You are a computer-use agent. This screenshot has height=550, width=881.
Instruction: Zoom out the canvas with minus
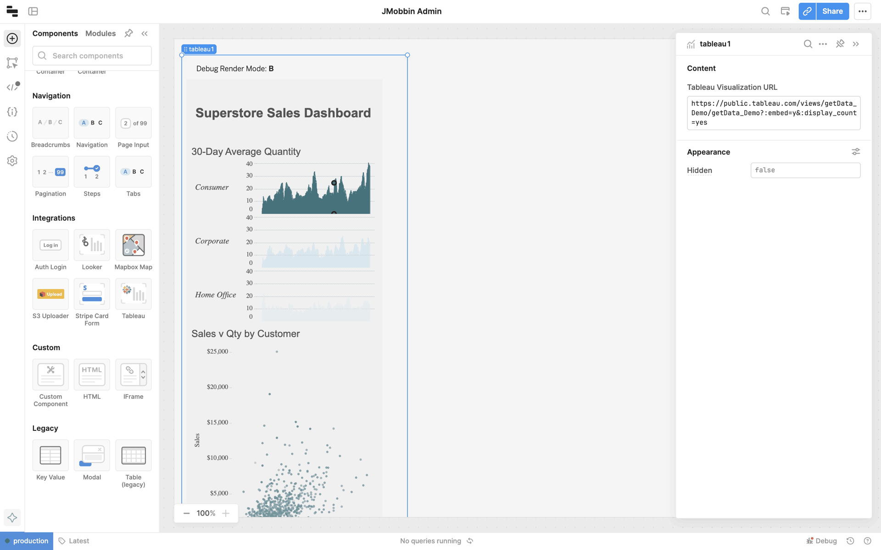click(x=186, y=513)
